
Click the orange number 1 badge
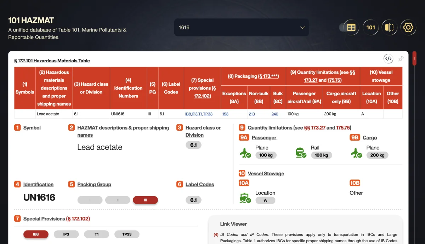(x=17, y=127)
